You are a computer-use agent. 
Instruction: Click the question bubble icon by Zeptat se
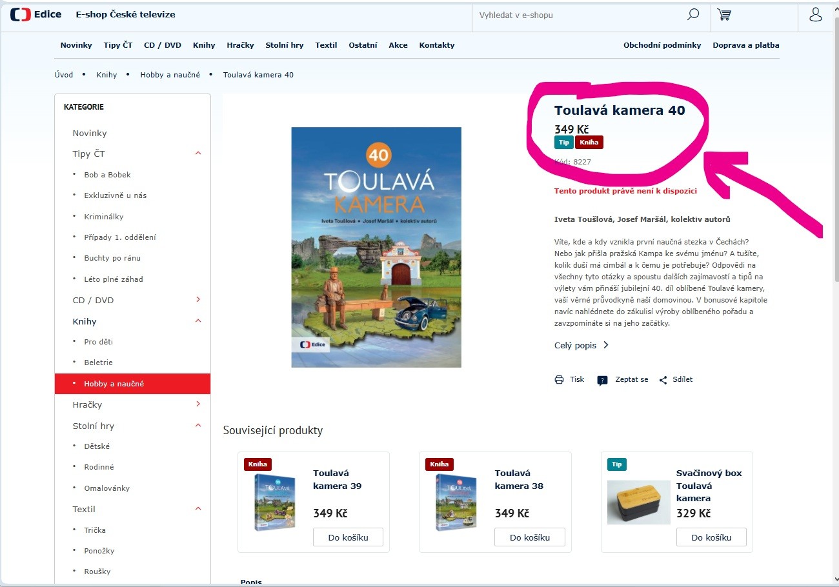click(602, 380)
